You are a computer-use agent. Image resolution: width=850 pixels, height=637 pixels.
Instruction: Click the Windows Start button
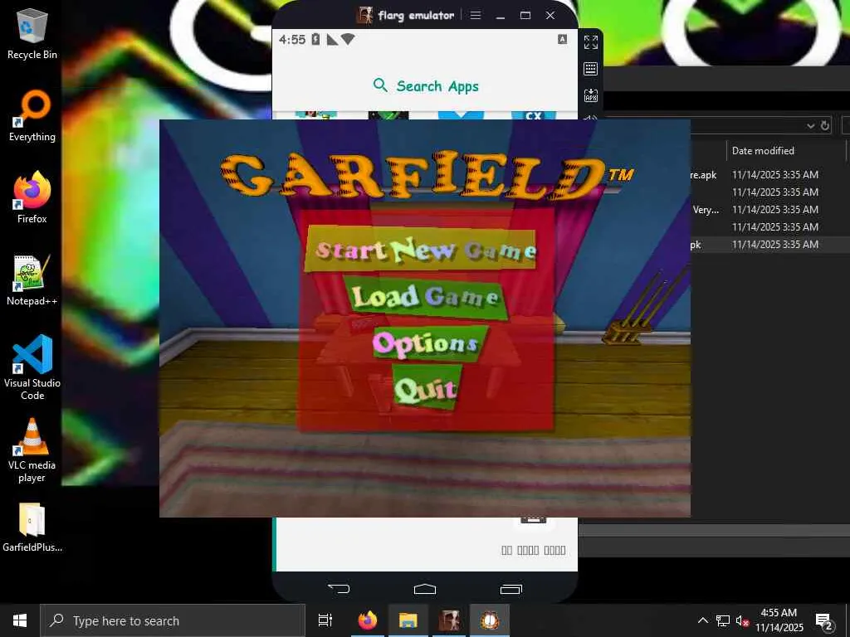pyautogui.click(x=20, y=620)
